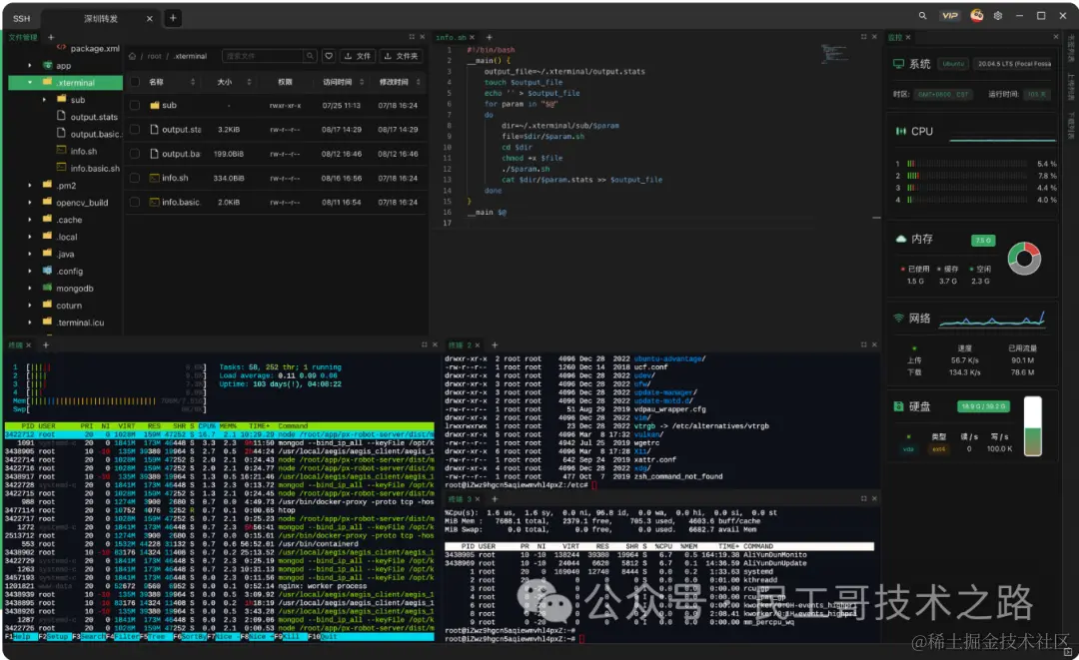Screen dimensions: 1079x660
Task: Open the user avatar menu
Action: [x=976, y=15]
